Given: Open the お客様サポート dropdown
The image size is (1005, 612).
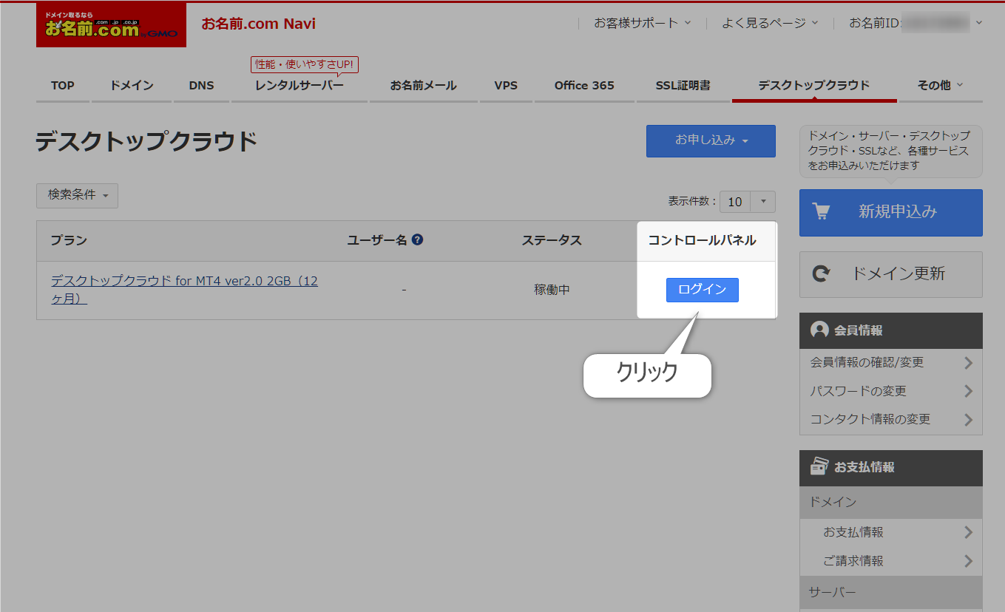Looking at the screenshot, I should pyautogui.click(x=643, y=23).
